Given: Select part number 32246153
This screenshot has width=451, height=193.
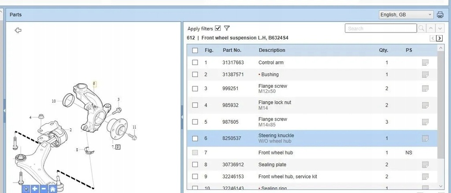Looking at the screenshot, I should (x=233, y=176).
